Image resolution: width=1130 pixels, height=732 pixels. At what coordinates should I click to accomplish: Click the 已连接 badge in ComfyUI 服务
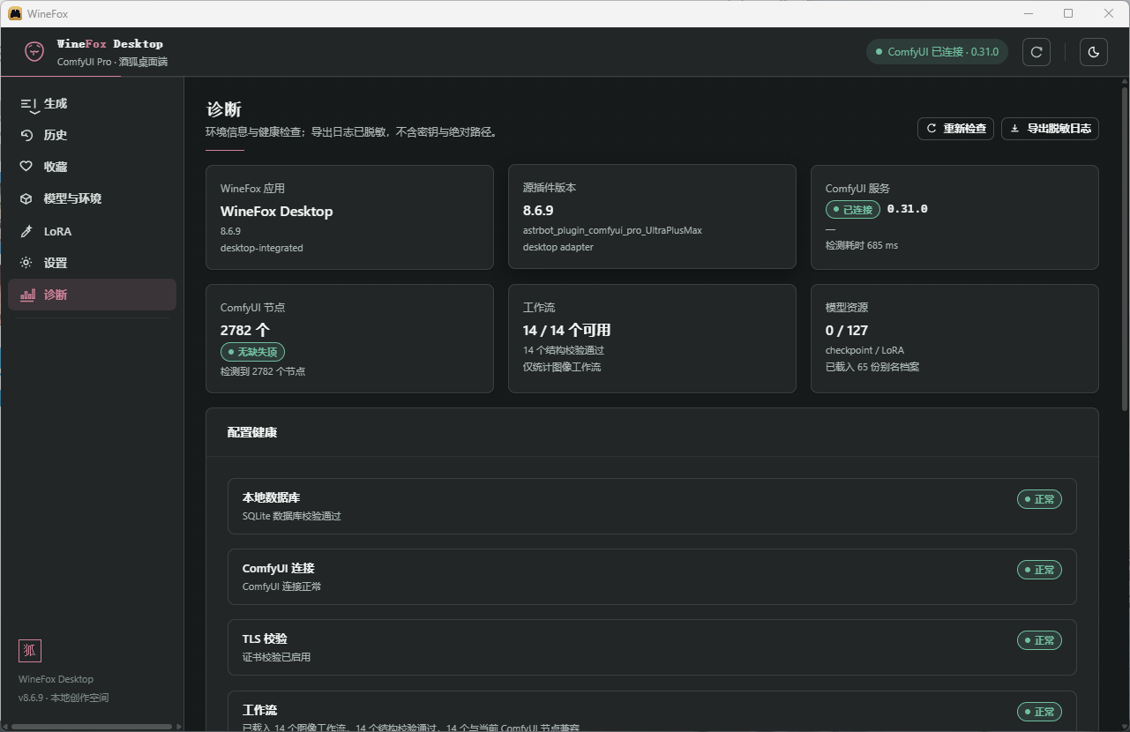(x=852, y=210)
